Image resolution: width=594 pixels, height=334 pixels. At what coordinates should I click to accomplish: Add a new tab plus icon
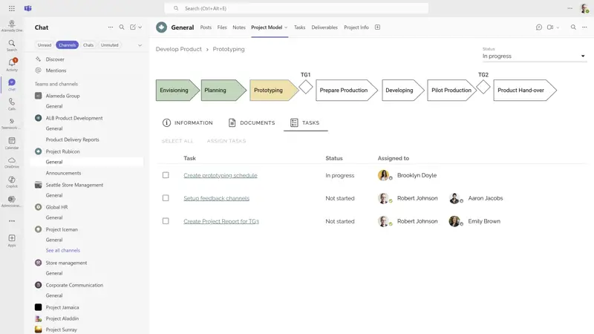377,27
